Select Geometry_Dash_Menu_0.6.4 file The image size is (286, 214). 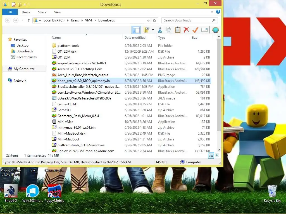78,116
